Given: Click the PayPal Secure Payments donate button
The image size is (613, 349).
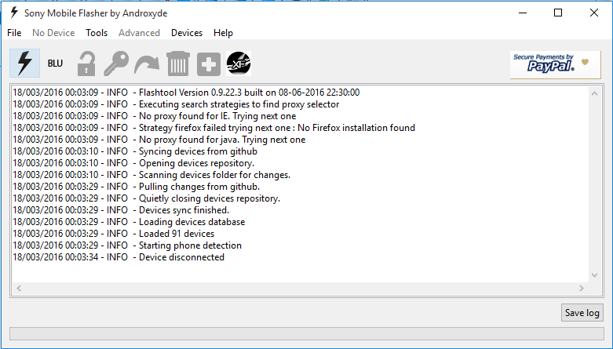Looking at the screenshot, I should [x=555, y=64].
